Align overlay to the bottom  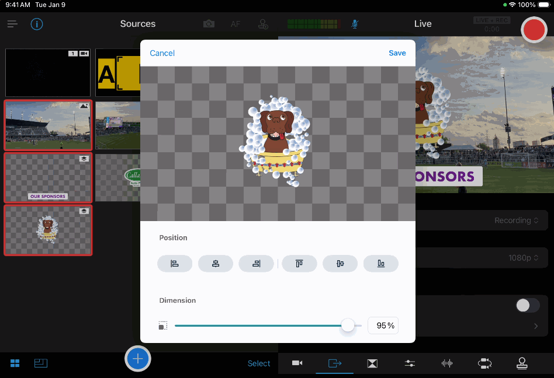point(381,264)
